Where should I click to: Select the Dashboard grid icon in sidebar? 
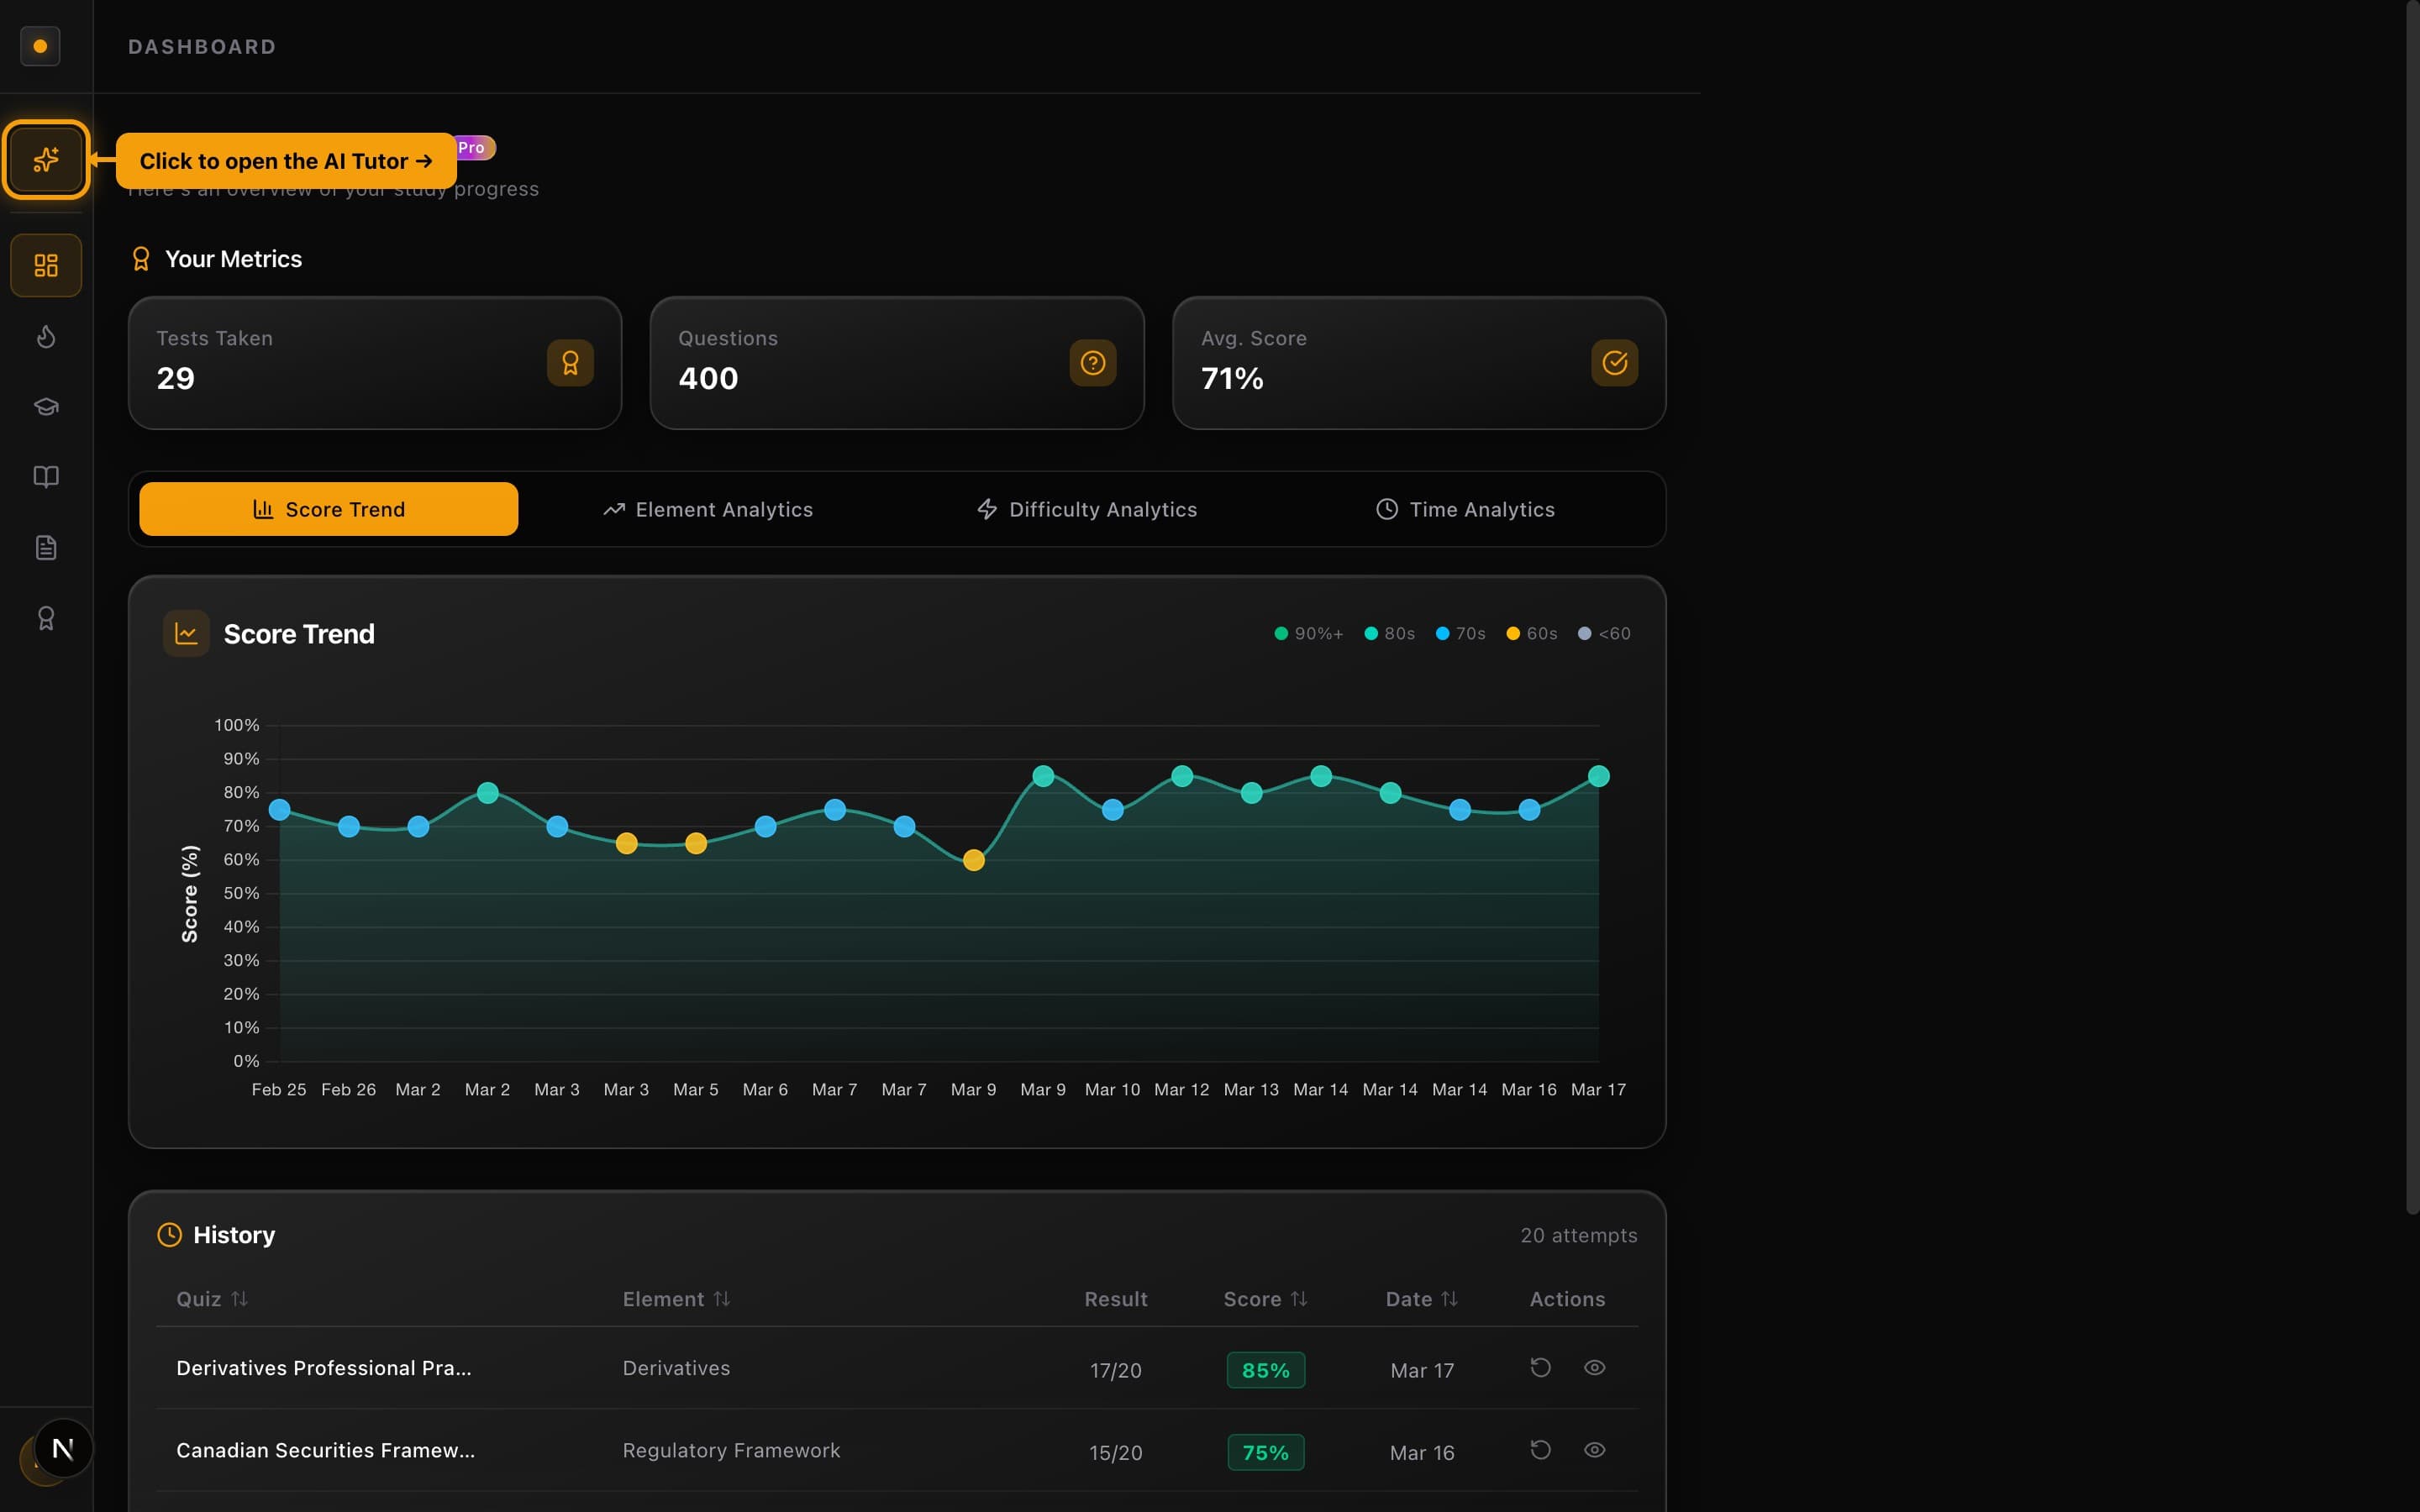[45, 264]
